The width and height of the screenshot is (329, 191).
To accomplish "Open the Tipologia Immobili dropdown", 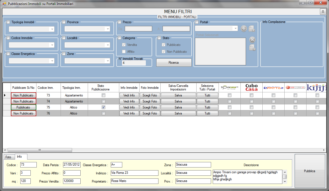I will 52,29.
